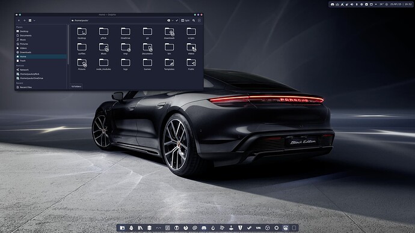This screenshot has width=415, height=233.
Task: Select Videos in Places panel
Action: tap(41, 48)
